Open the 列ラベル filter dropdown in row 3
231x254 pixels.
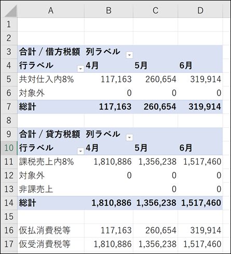[129, 55]
